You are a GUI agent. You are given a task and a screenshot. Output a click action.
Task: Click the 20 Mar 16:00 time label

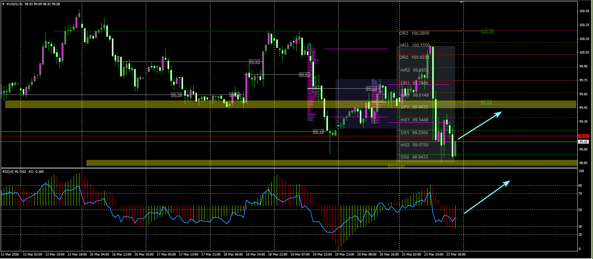(389, 254)
